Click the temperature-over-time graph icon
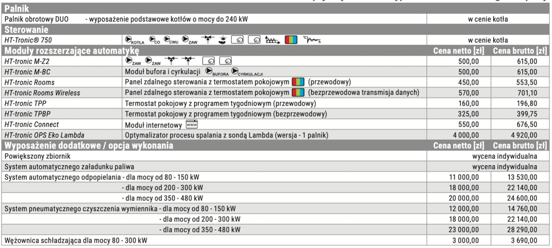Viewport: 552px width, 248px height. tap(312, 40)
